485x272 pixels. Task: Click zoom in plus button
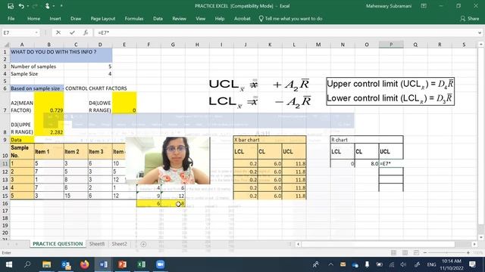[x=468, y=252]
